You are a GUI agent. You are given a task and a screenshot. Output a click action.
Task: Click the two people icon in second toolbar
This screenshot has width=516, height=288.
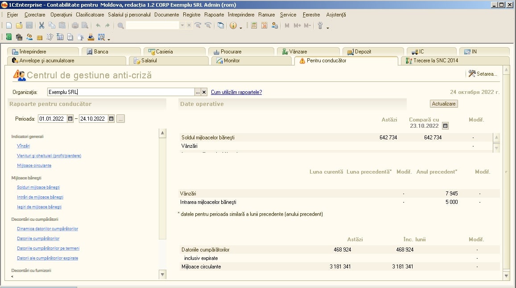coord(29,37)
